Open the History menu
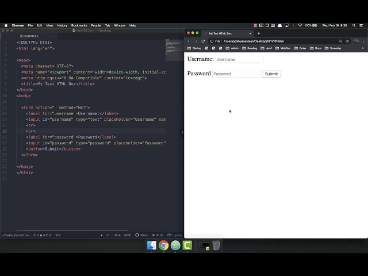Viewport: 368px width, 276px height. pyautogui.click(x=62, y=25)
